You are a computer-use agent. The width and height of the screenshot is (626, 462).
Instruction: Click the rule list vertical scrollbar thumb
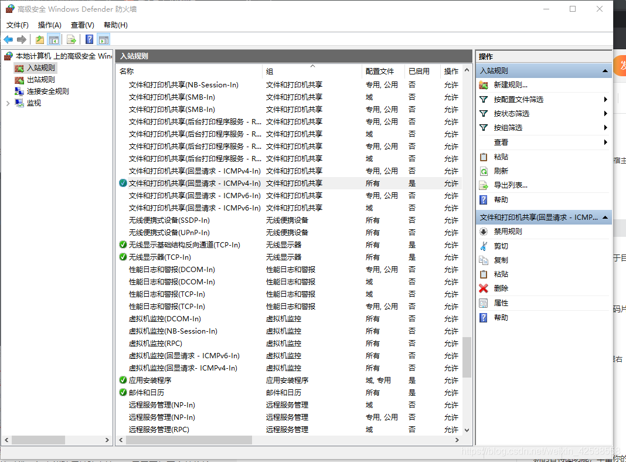pos(467,358)
